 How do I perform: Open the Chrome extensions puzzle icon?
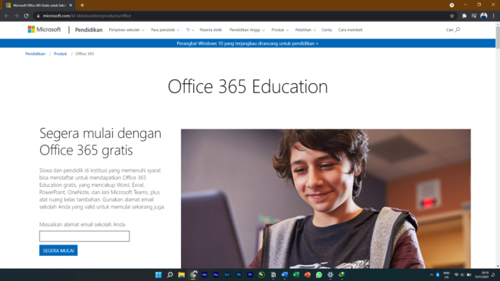[x=464, y=16]
